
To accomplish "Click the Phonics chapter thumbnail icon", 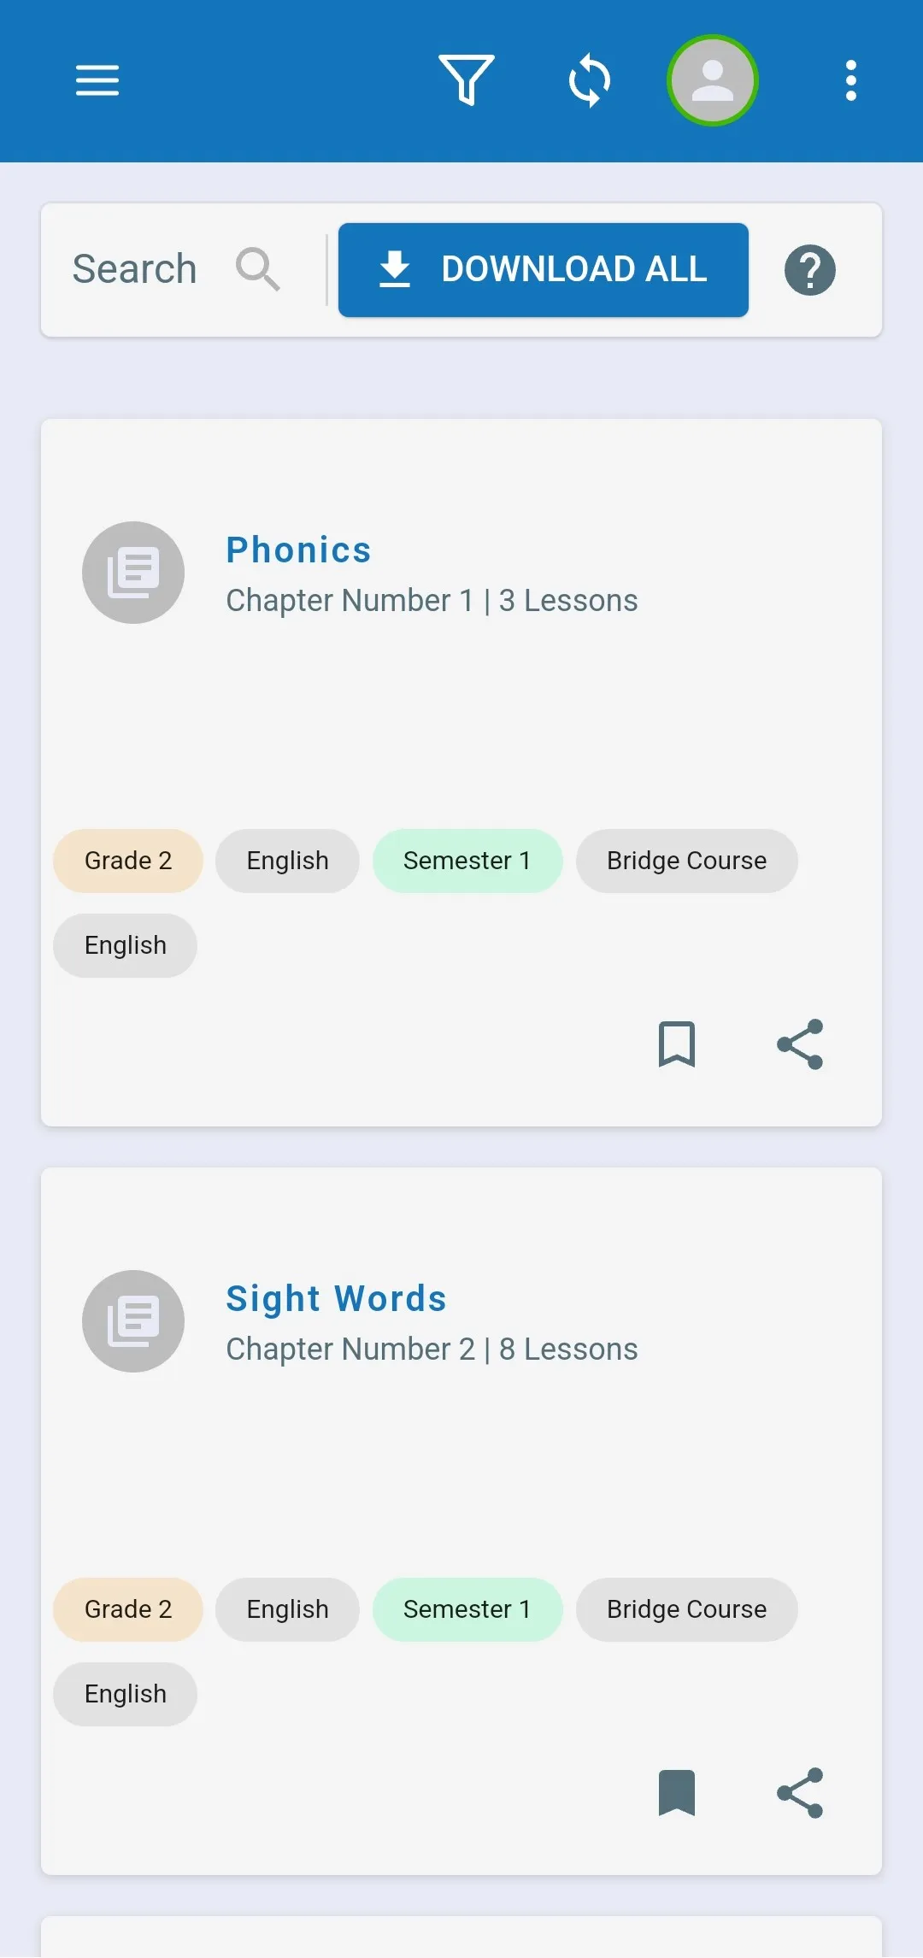I will 133,573.
